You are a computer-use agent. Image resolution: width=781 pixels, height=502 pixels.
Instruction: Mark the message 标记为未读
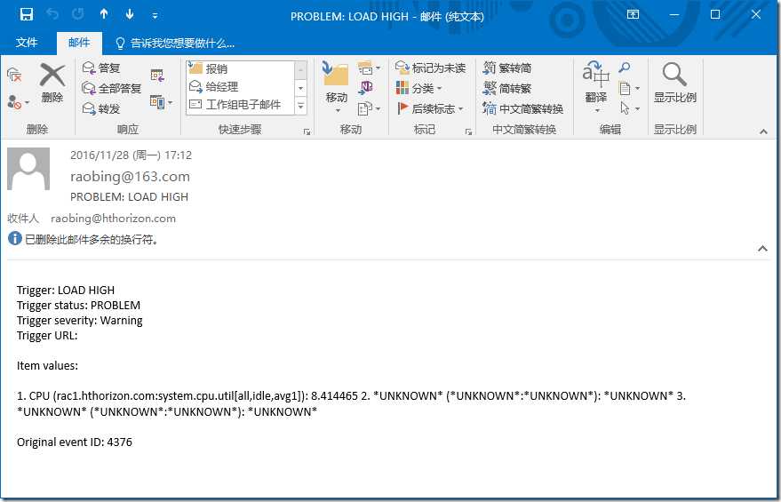(431, 68)
